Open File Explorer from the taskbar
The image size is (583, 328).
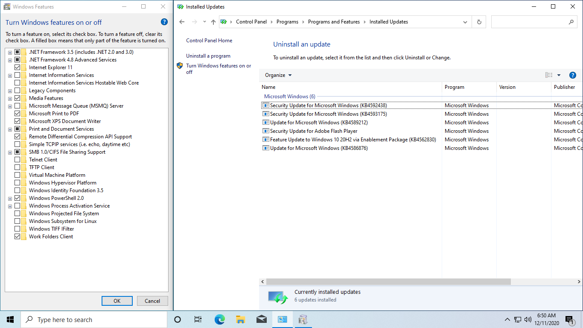tap(240, 319)
